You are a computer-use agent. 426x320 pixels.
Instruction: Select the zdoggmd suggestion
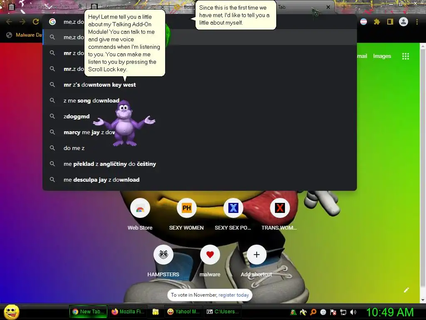pyautogui.click(x=200, y=116)
